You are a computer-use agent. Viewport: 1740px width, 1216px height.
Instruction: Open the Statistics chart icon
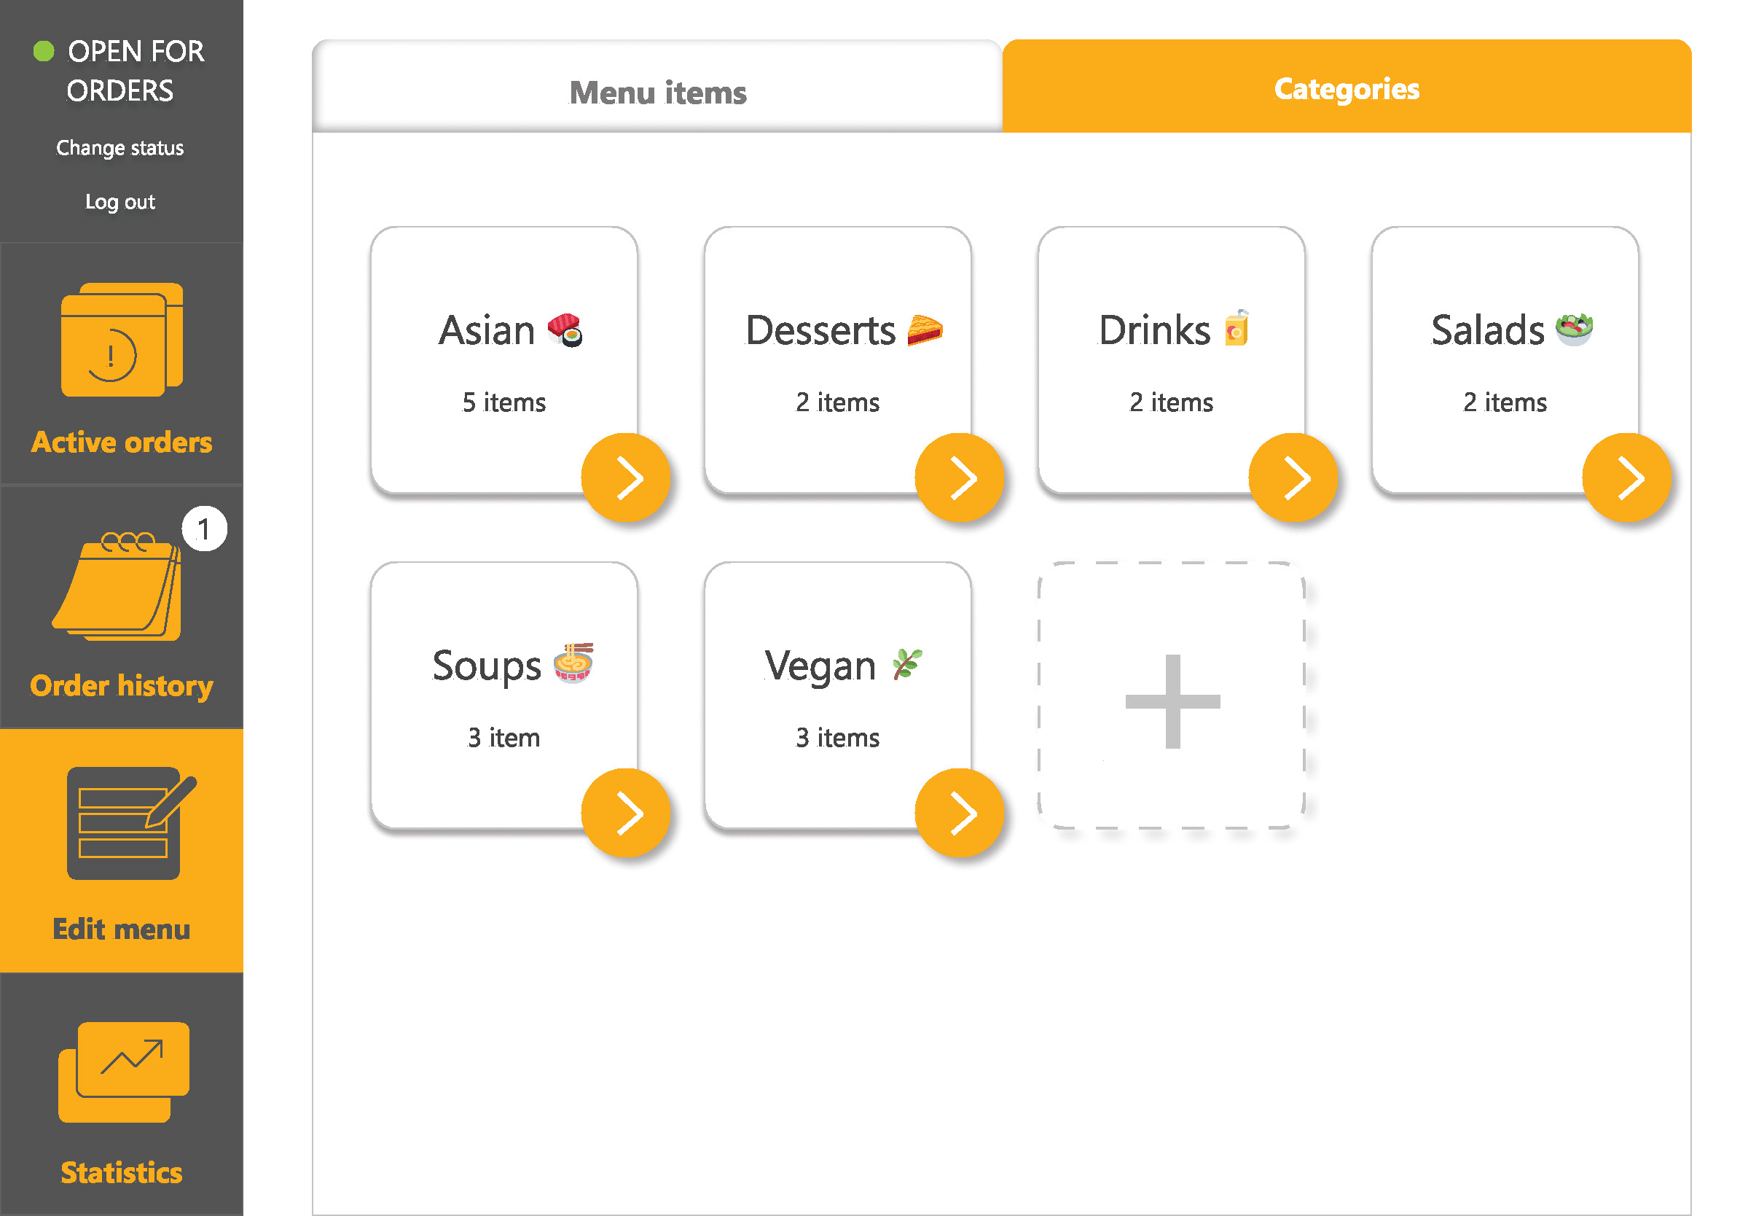click(x=124, y=1072)
